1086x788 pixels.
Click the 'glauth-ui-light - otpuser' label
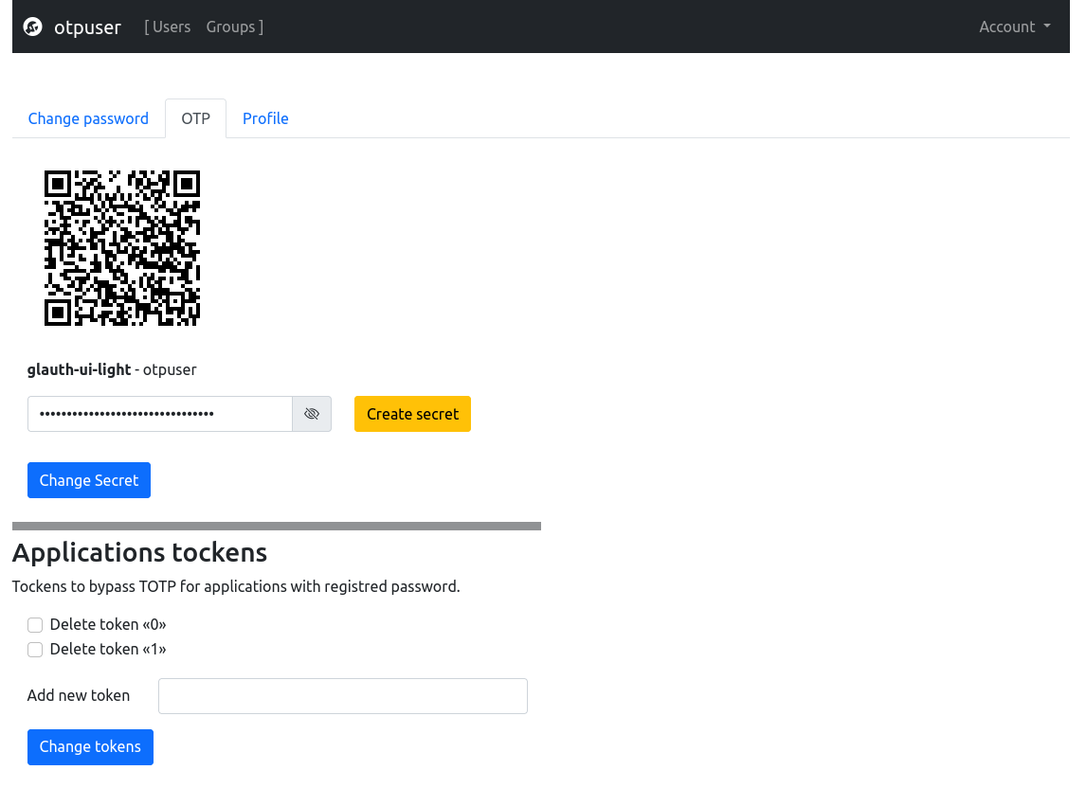[112, 369]
